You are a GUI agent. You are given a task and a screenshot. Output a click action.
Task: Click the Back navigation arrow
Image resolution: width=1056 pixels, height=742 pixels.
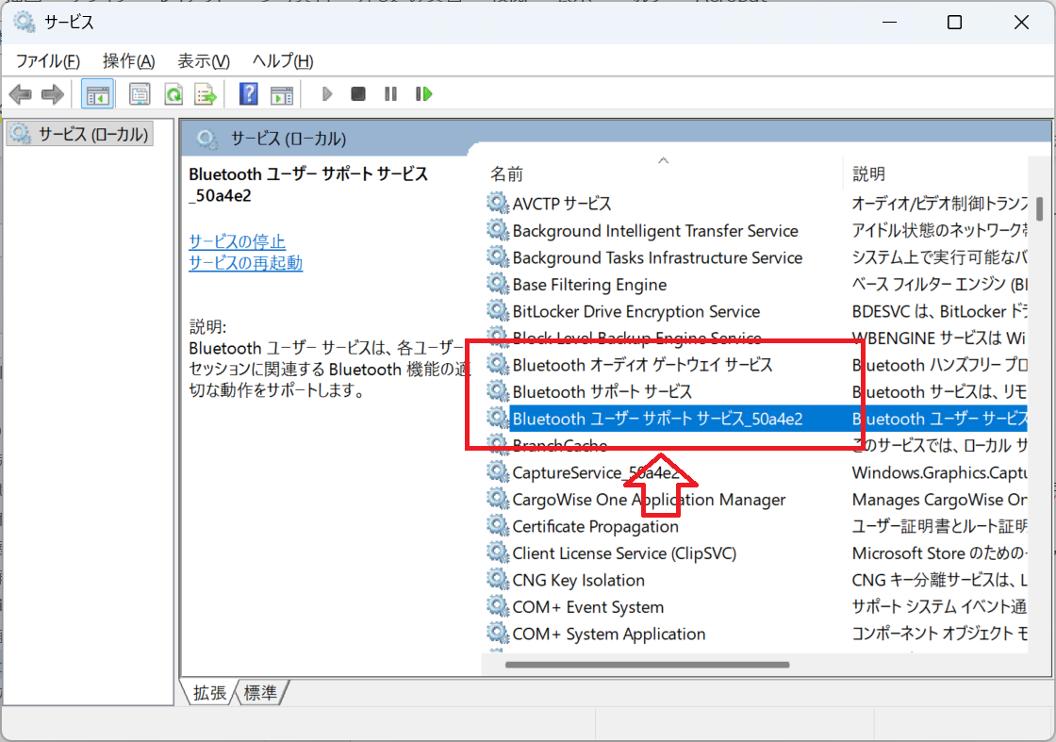click(x=20, y=93)
